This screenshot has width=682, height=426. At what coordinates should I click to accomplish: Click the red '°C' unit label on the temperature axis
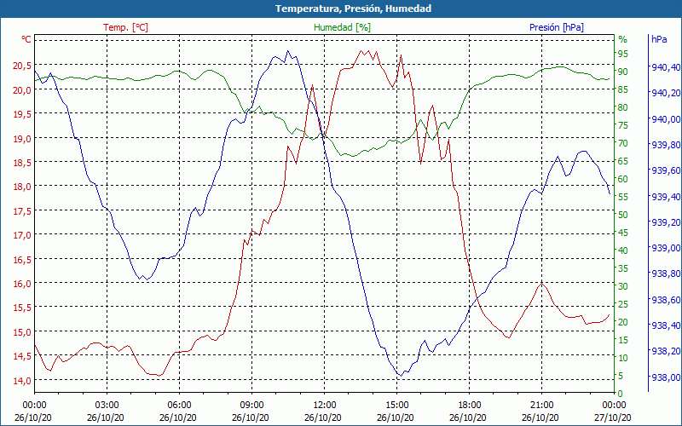pos(26,39)
